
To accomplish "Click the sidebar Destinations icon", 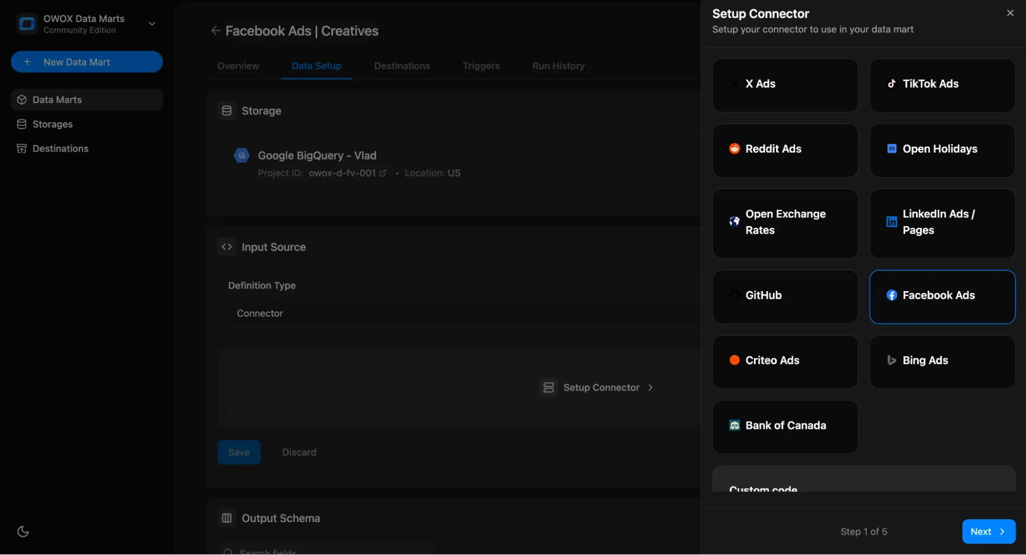I will [22, 149].
